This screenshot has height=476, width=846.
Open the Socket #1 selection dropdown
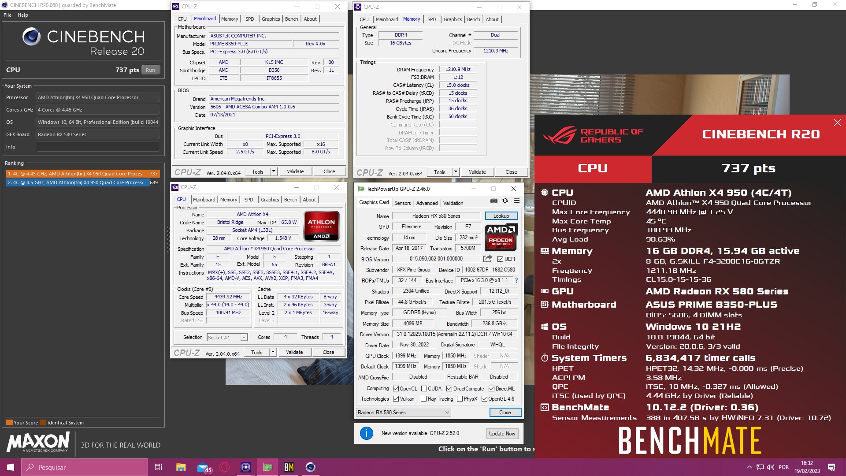click(227, 338)
